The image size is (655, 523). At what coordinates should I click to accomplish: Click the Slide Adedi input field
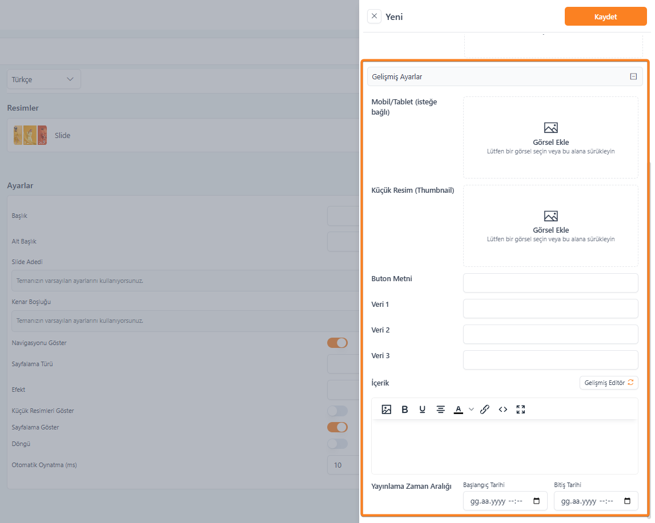[x=186, y=281]
